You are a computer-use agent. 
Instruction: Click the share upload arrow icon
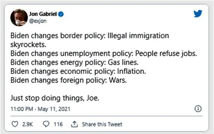pyautogui.click(x=74, y=124)
